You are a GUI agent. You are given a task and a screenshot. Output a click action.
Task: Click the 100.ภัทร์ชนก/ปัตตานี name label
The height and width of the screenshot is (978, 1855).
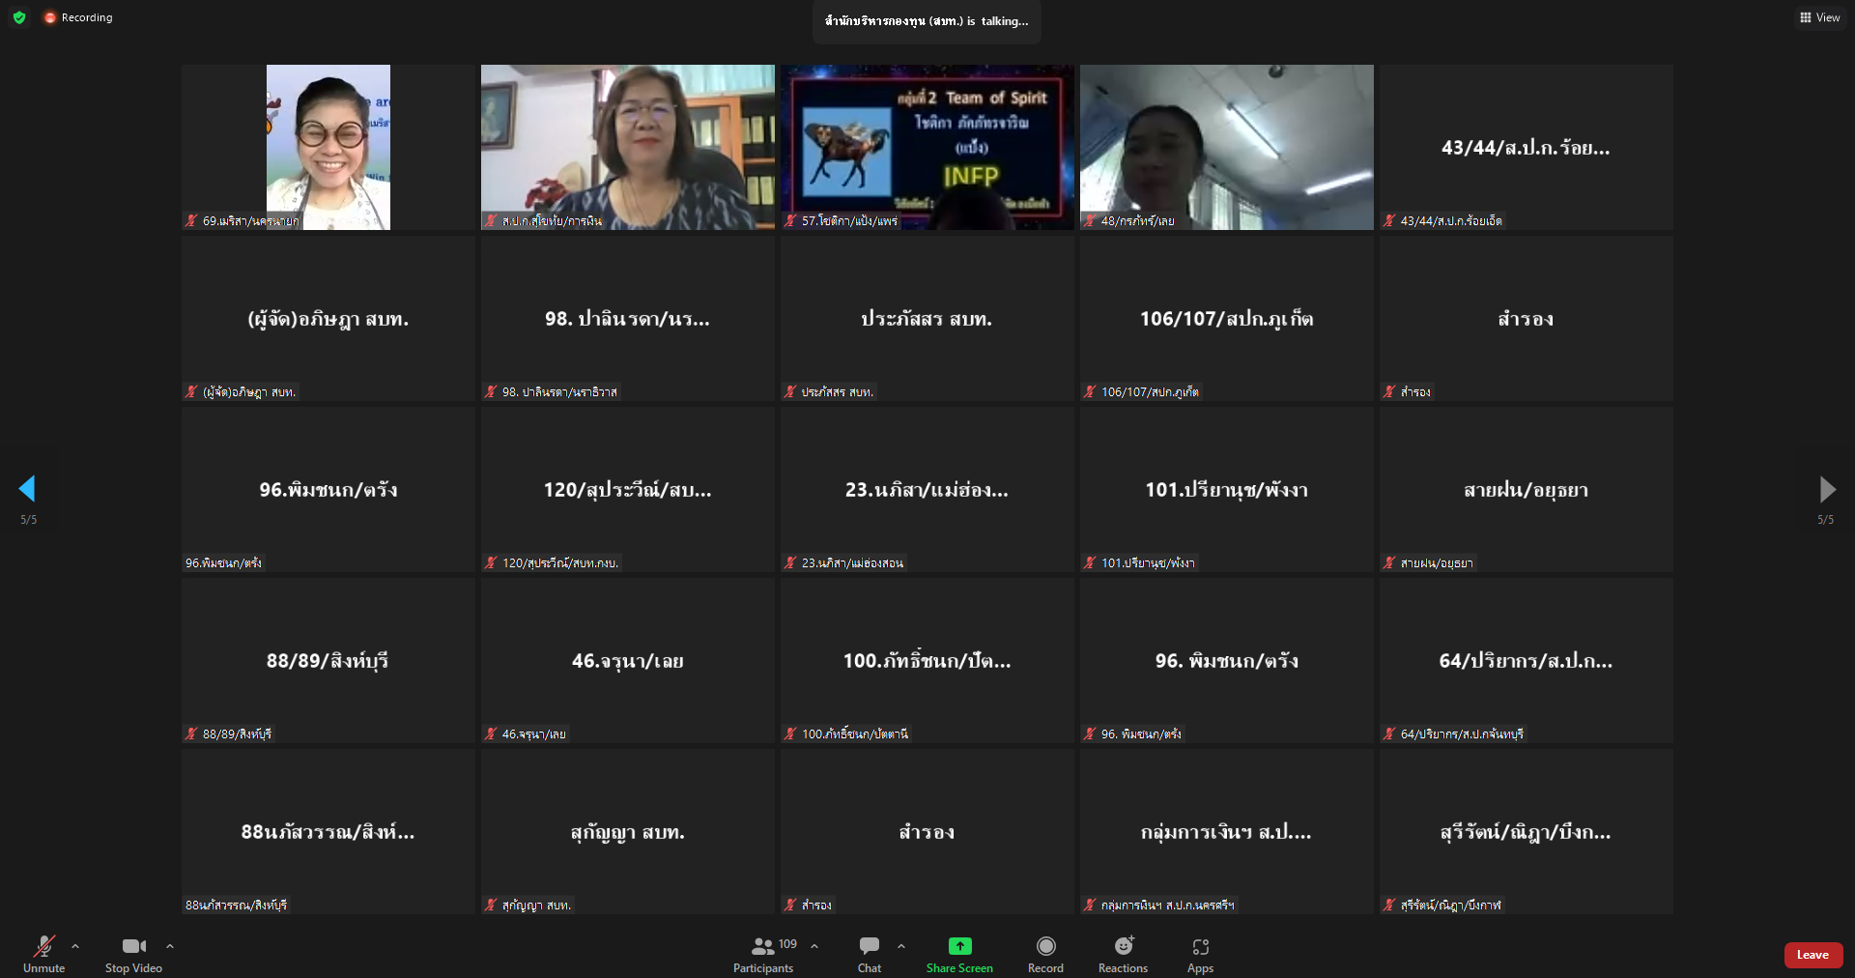[855, 734]
